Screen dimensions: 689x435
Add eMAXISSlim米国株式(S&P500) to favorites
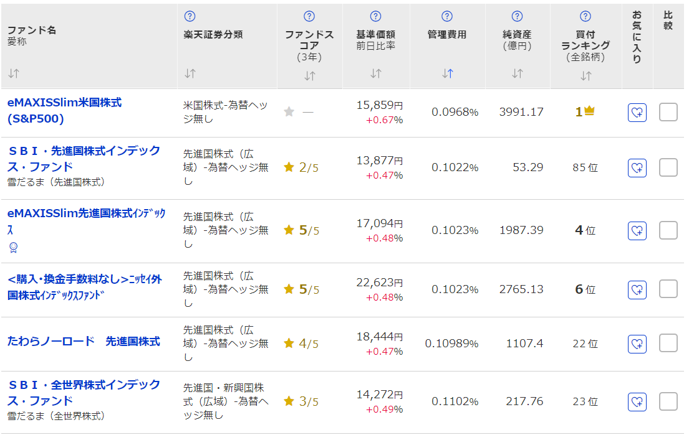637,113
